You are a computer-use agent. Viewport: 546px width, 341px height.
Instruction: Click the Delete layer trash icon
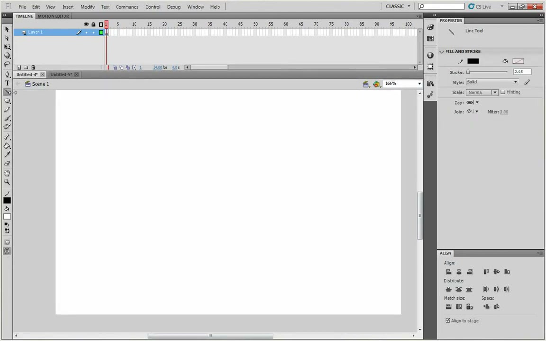tap(33, 68)
